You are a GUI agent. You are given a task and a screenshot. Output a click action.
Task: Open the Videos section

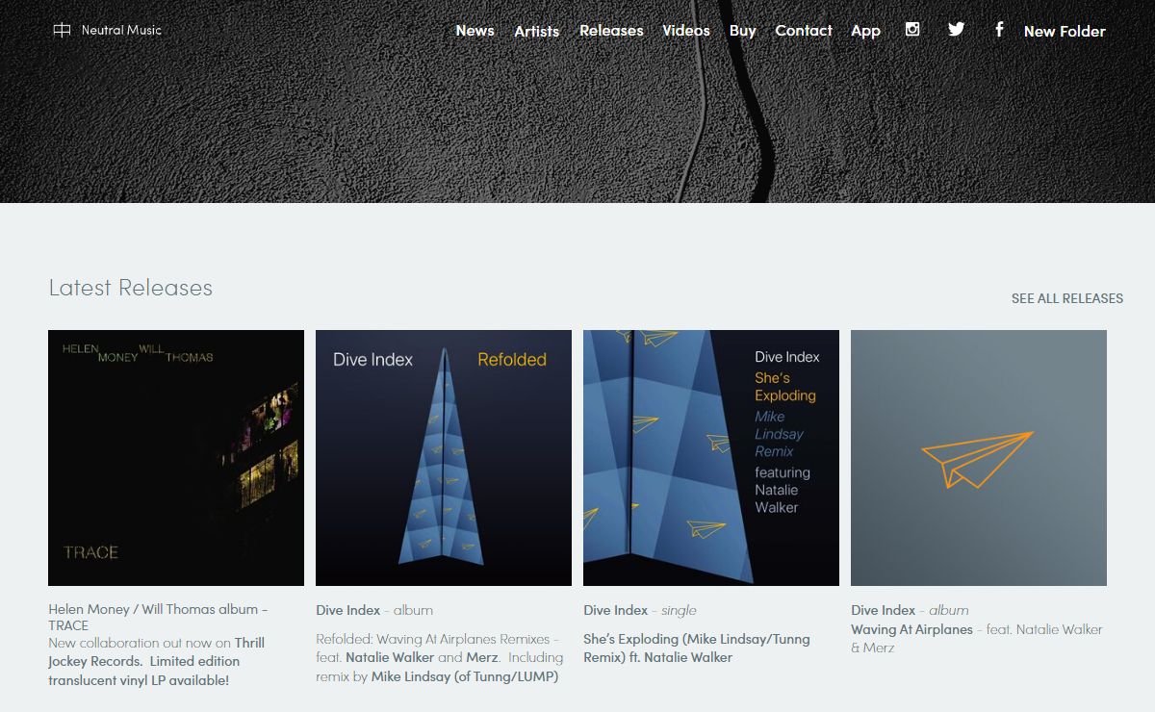[x=686, y=31]
